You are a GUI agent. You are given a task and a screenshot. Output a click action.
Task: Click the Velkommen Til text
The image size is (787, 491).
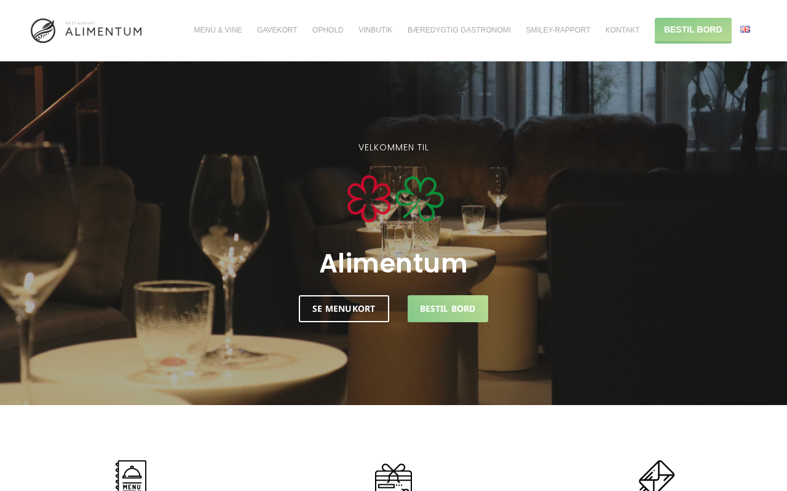click(x=393, y=147)
